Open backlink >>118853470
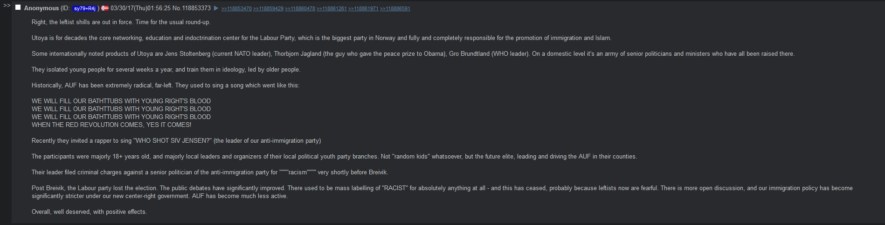Screen dimensions: 885x225 (x=236, y=9)
